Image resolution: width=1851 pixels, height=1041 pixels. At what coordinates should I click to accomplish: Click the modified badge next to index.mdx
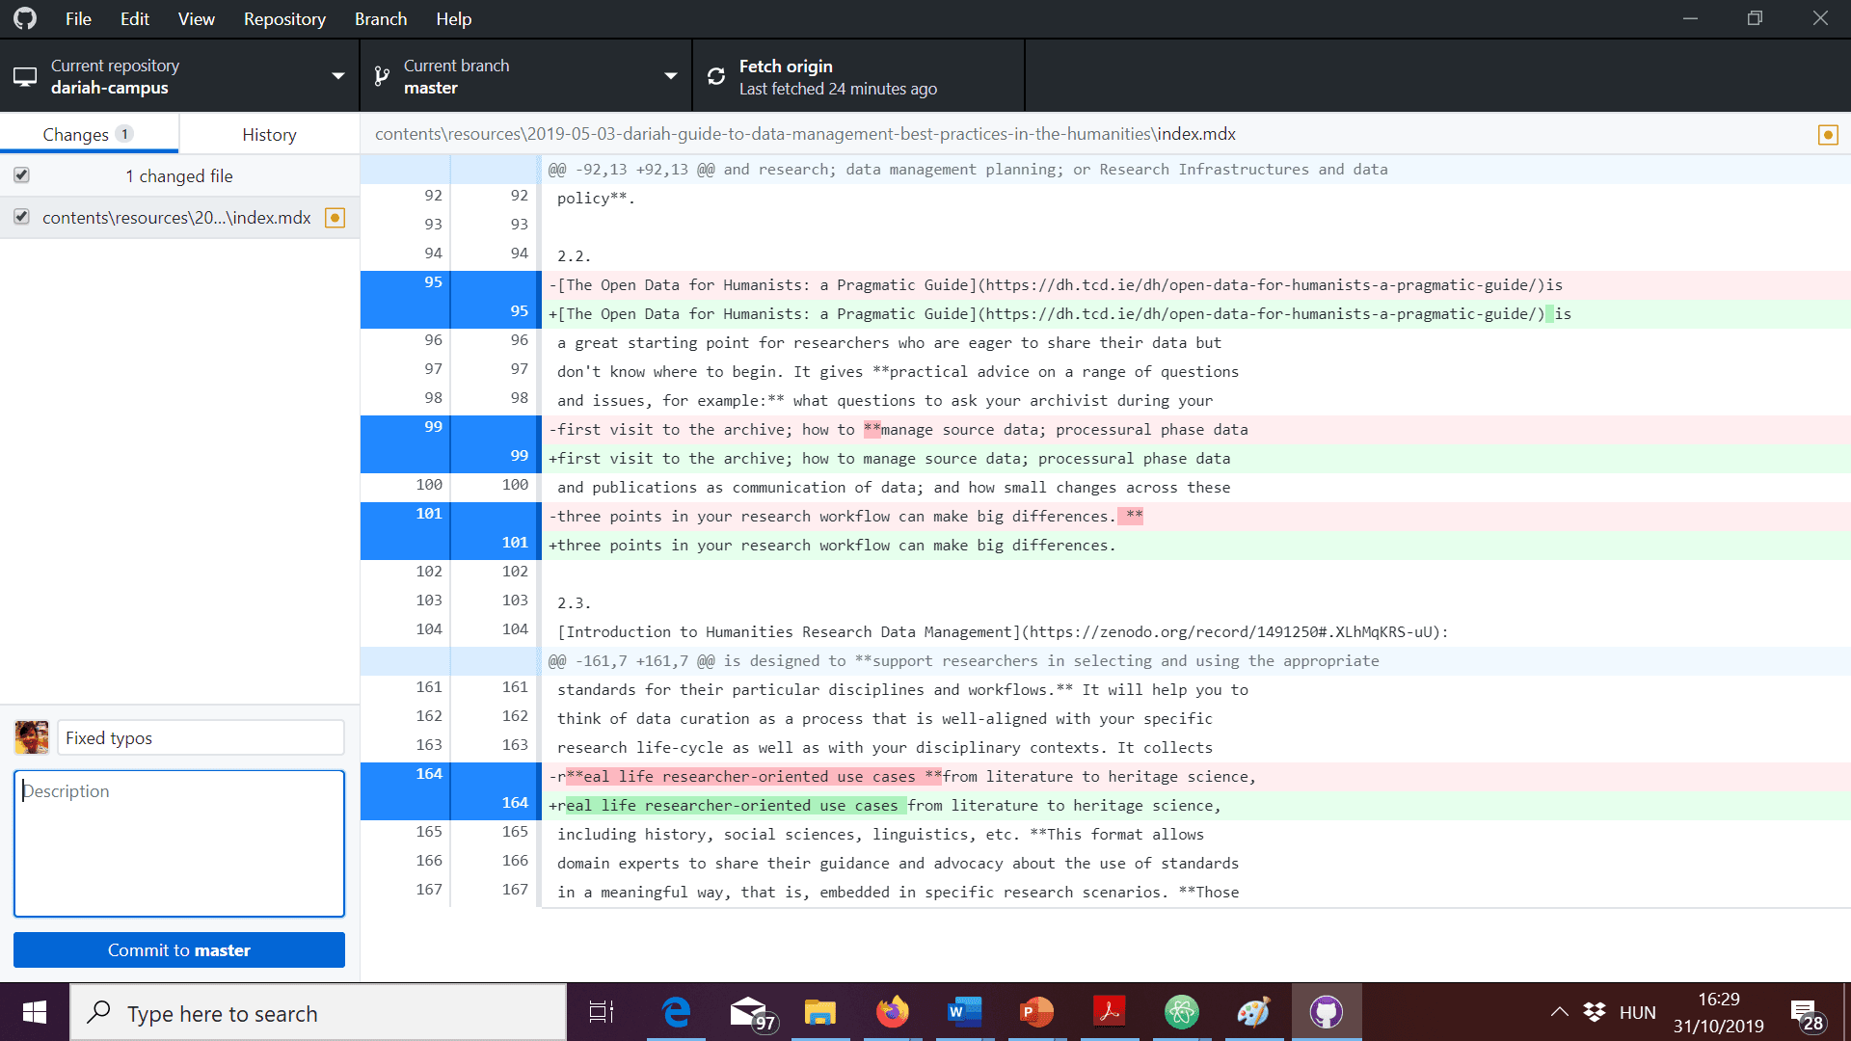click(335, 218)
